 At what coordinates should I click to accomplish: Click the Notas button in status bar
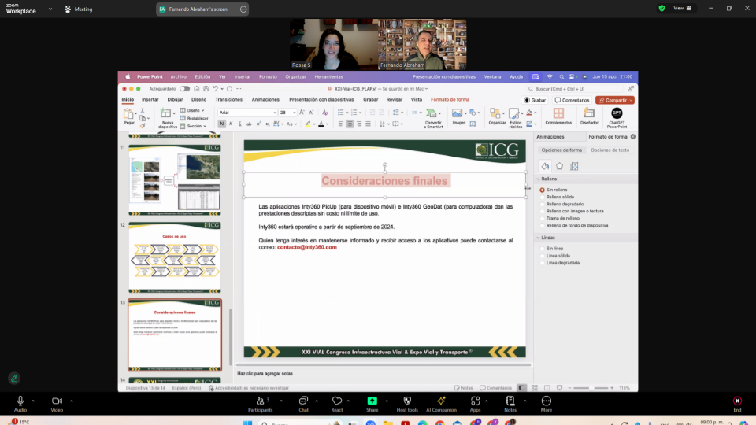tap(463, 388)
